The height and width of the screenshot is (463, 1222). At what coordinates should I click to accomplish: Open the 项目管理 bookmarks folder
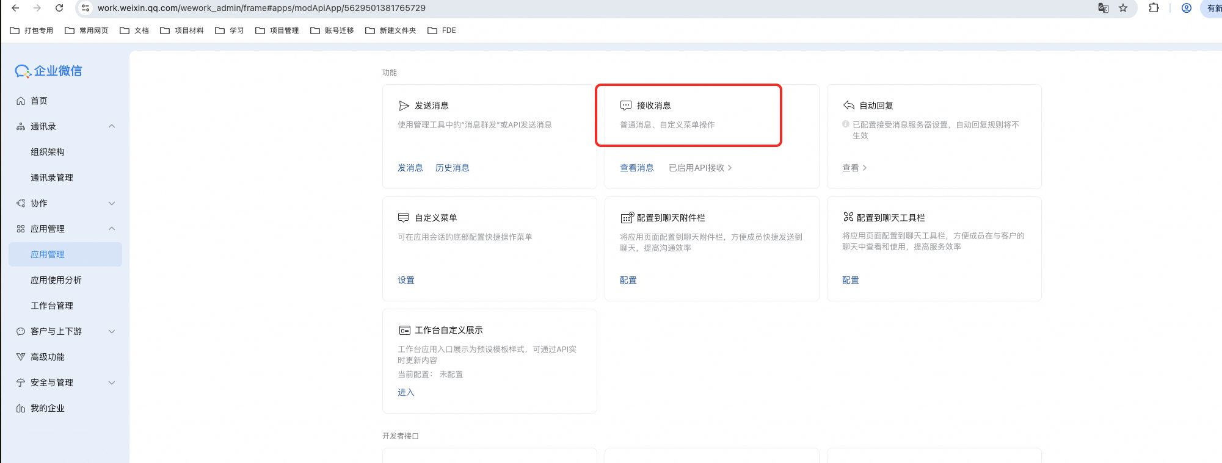277,31
